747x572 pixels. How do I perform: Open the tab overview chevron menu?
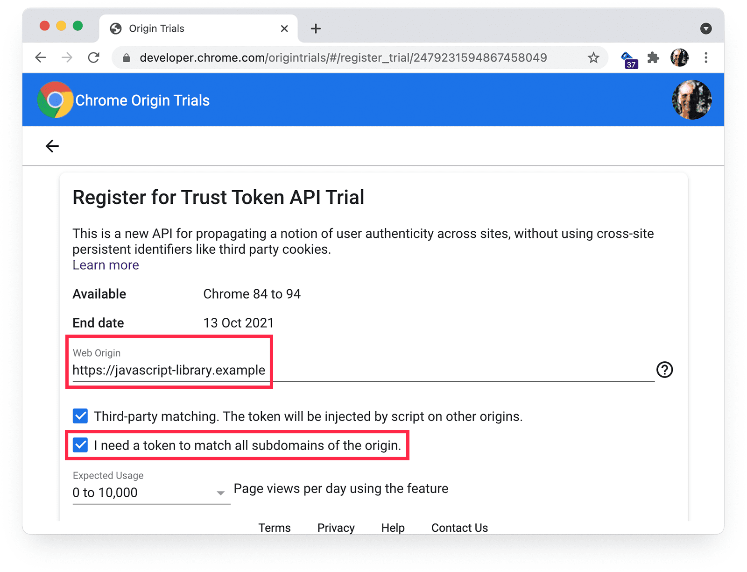coord(705,29)
